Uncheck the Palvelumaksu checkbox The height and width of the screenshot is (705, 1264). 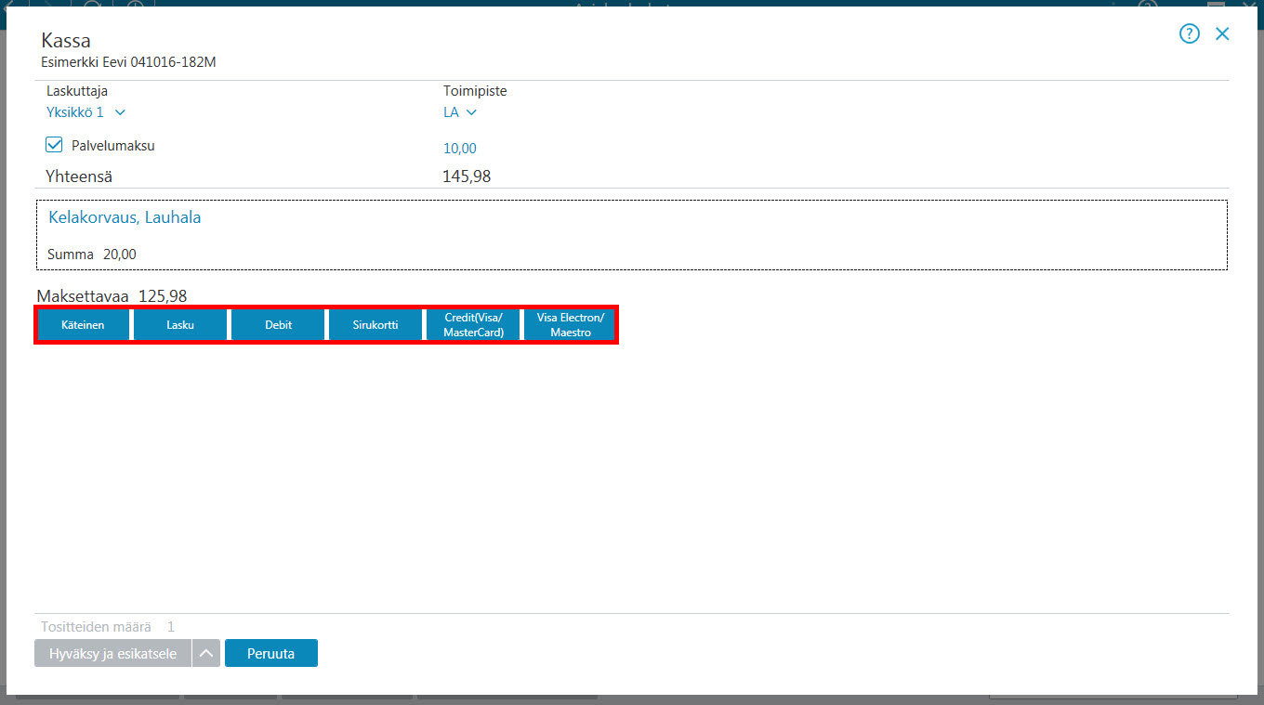coord(54,145)
